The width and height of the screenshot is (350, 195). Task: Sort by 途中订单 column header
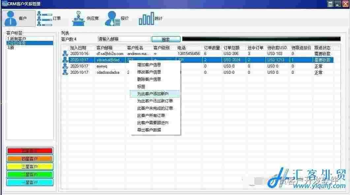click(x=256, y=48)
